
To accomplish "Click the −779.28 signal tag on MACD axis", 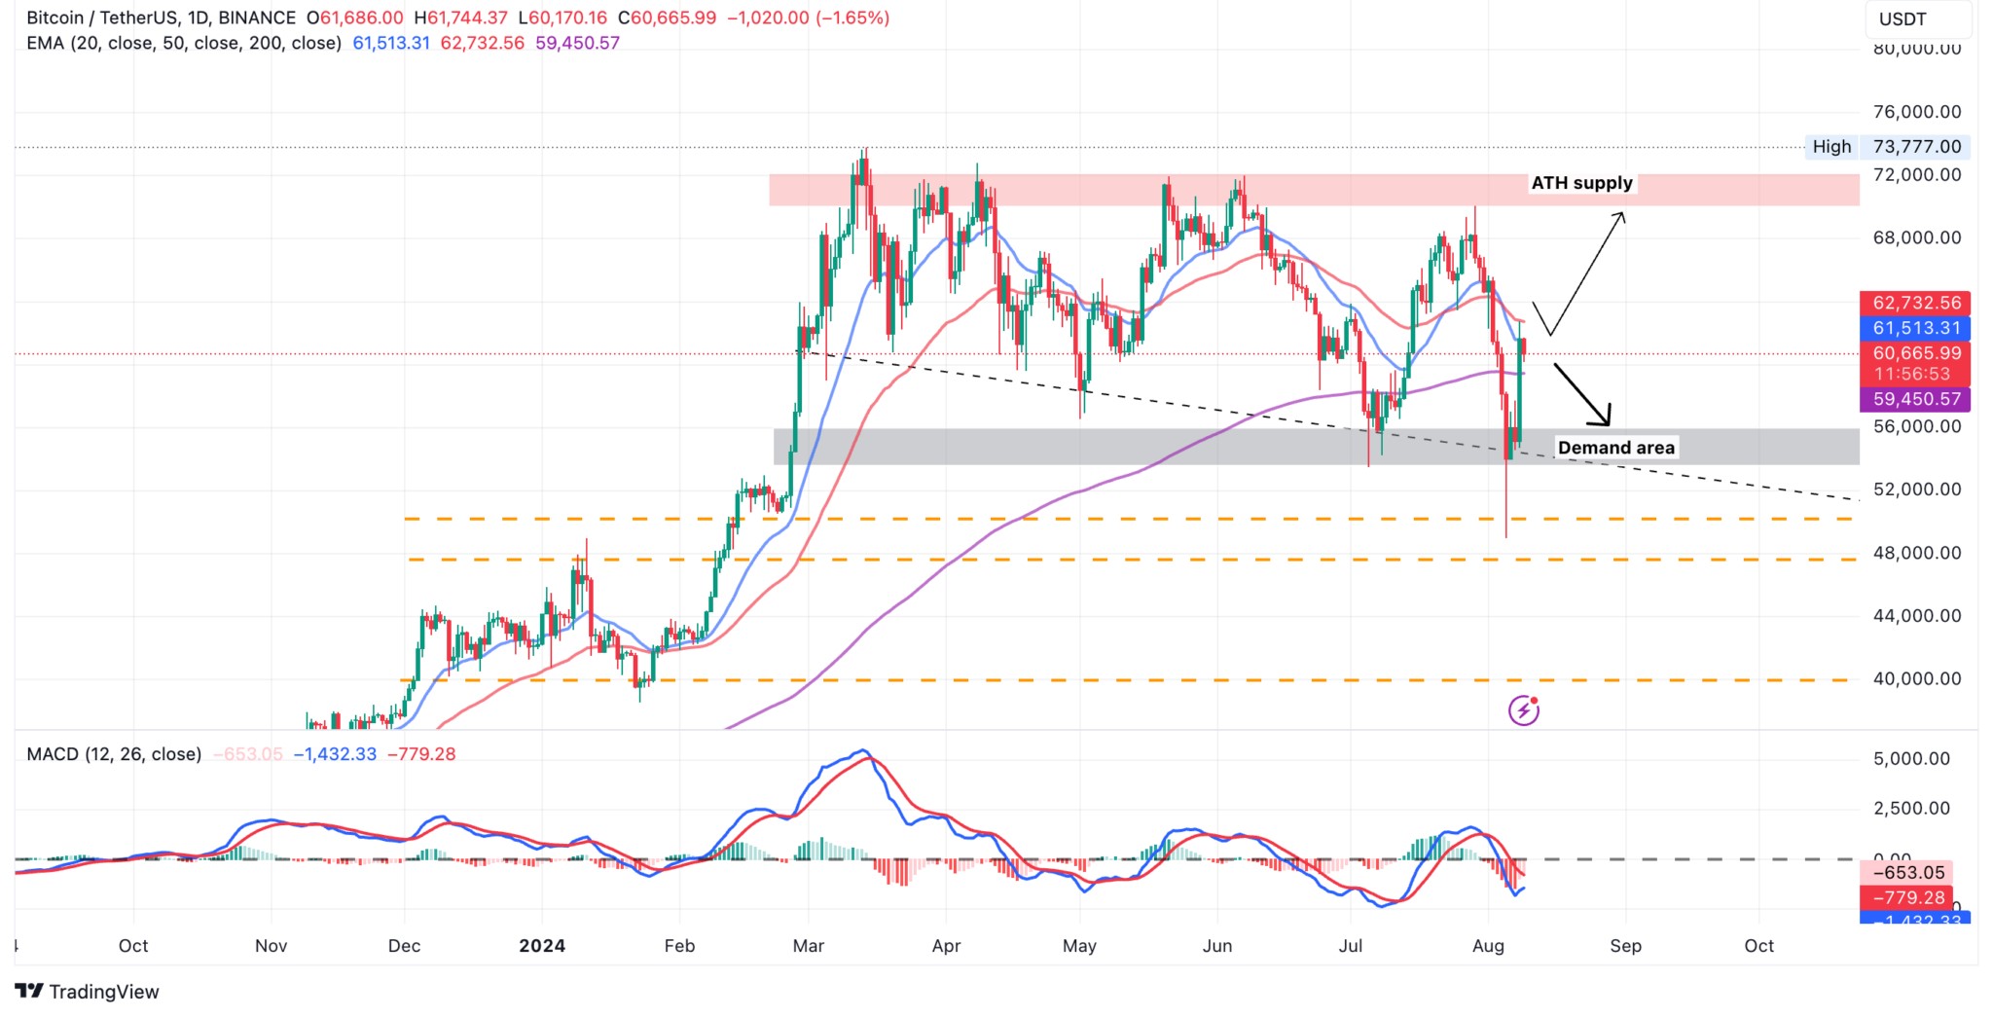I will pos(1908,898).
